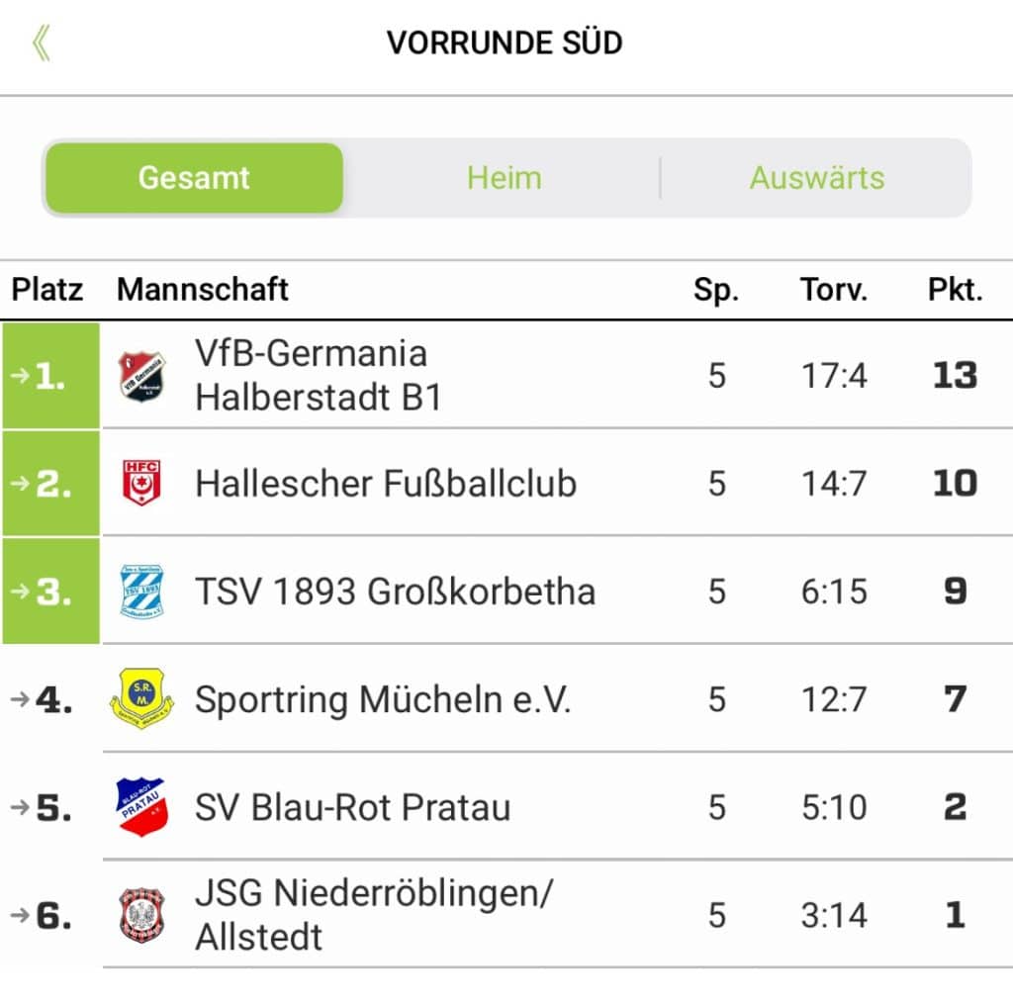
Task: Click the green rank 1 position cell
Action: point(50,376)
